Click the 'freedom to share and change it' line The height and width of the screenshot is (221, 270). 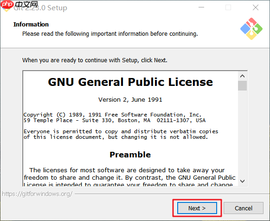point(129,178)
